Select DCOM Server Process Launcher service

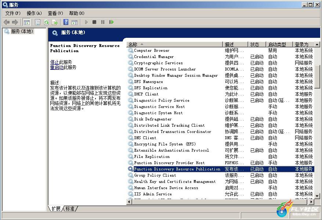click(220, 69)
